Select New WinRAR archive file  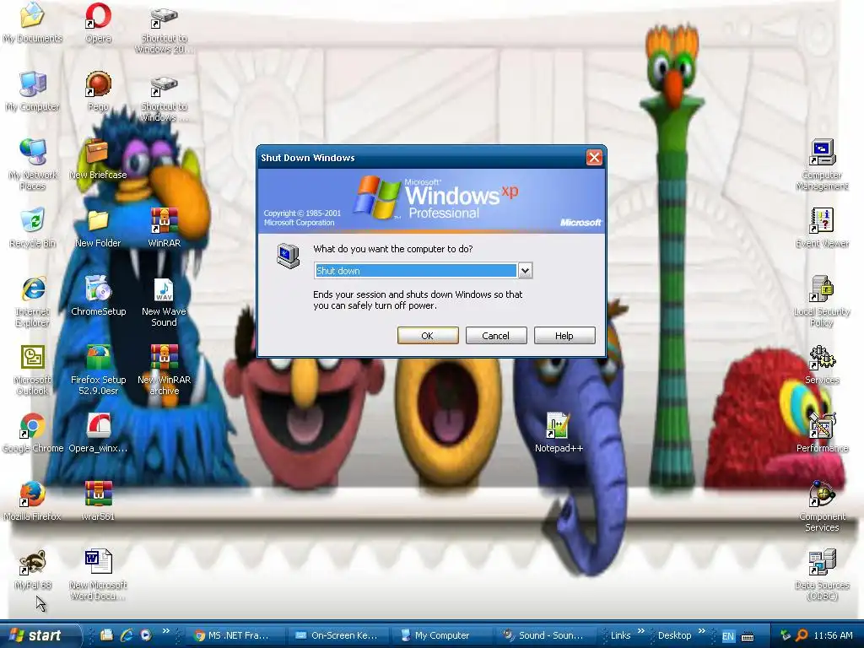point(165,370)
